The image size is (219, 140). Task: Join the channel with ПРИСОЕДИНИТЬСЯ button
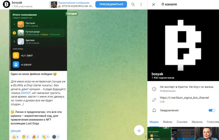tap(111, 4)
